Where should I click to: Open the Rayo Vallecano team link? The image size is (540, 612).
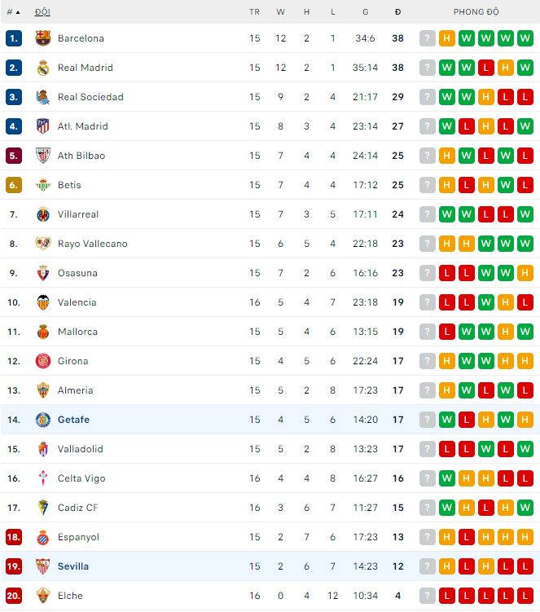tap(92, 244)
